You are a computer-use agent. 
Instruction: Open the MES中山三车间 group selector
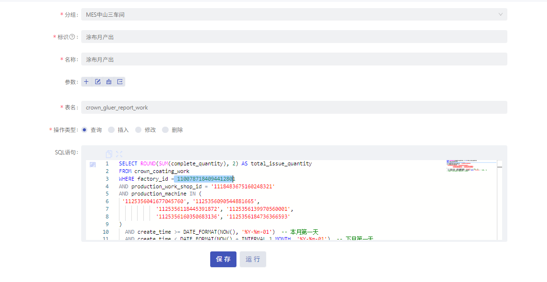294,14
